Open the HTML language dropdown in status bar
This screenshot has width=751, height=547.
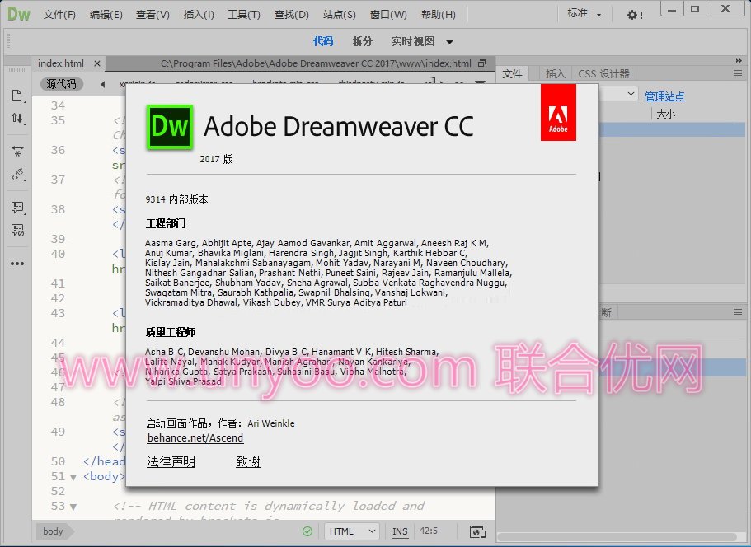[352, 531]
